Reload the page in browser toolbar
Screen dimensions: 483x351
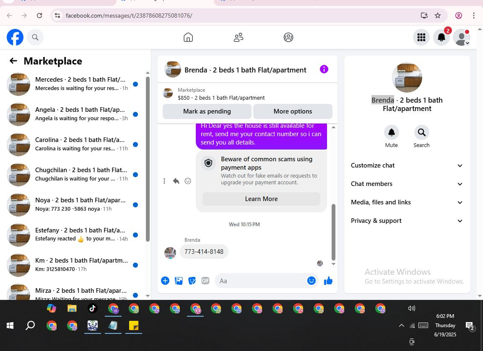coord(39,15)
